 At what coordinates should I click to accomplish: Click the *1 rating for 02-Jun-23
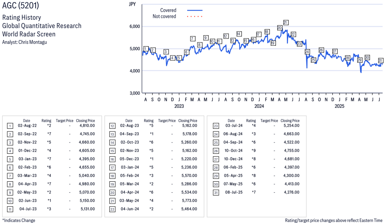click(49, 201)
